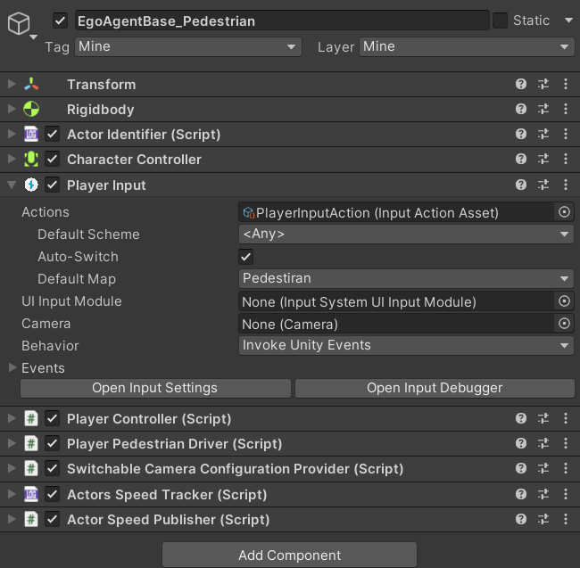Open Default Map dropdown

pyautogui.click(x=406, y=278)
